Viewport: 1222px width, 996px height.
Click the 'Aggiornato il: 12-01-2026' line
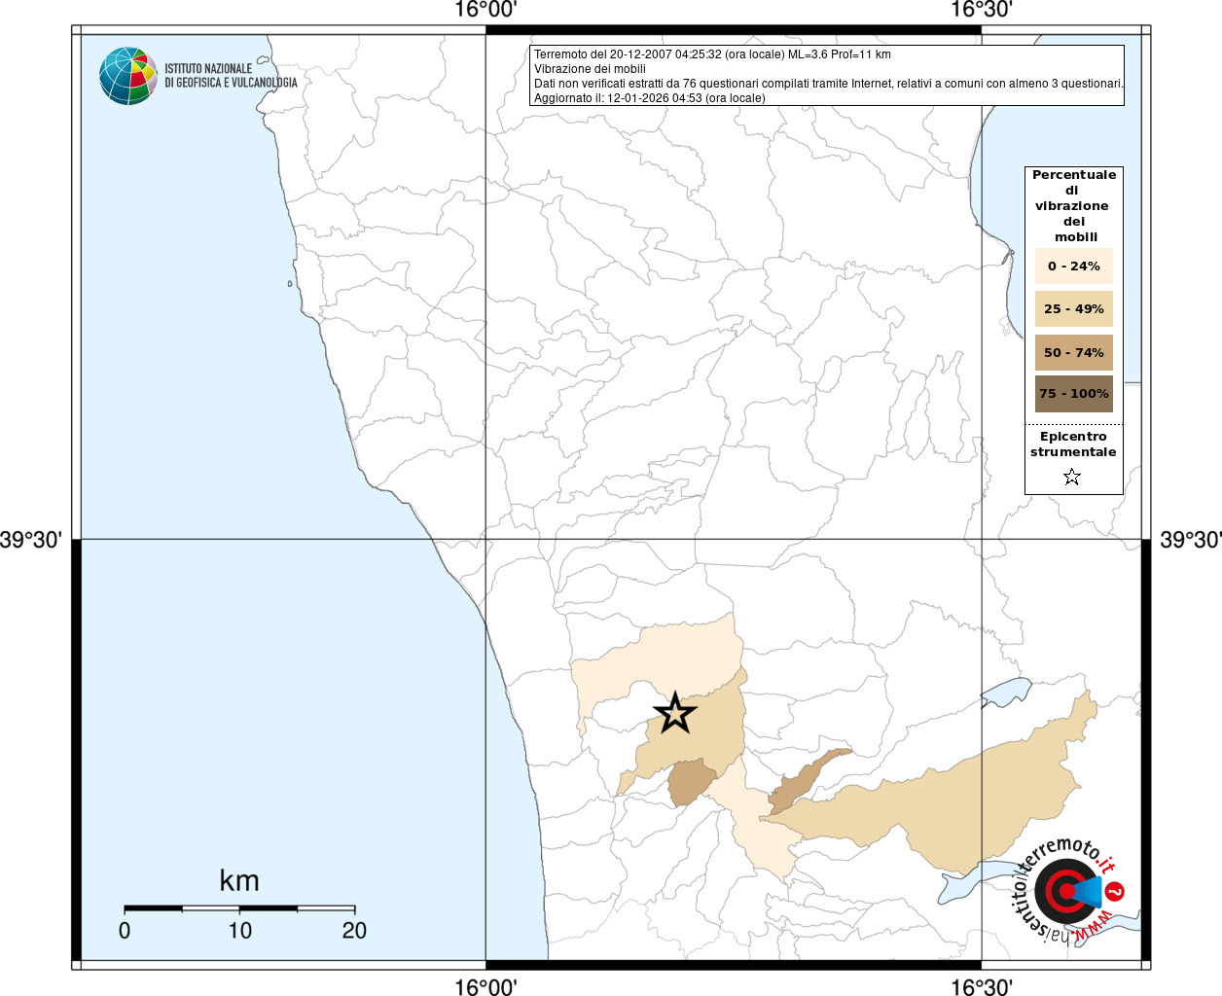649,98
